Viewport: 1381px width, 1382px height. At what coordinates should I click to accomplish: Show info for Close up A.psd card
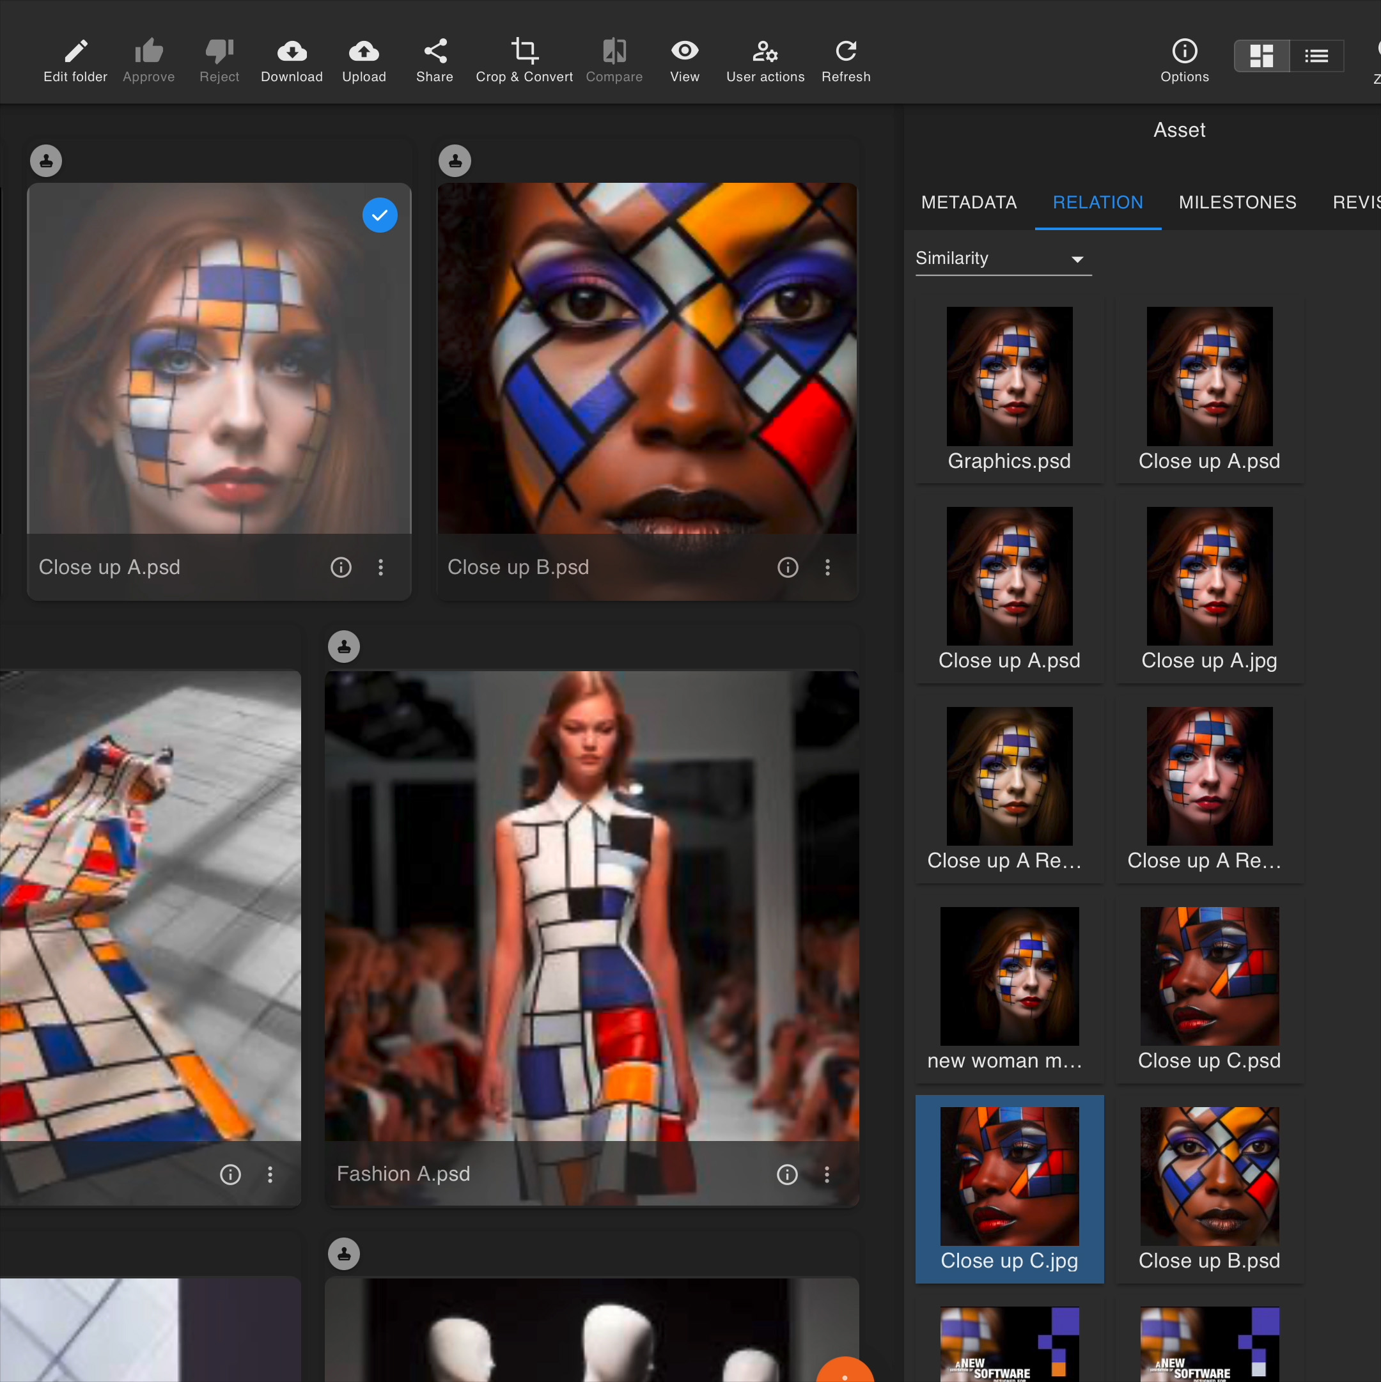[x=341, y=567]
